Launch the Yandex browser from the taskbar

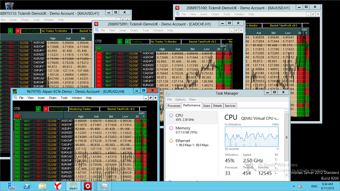click(58, 186)
